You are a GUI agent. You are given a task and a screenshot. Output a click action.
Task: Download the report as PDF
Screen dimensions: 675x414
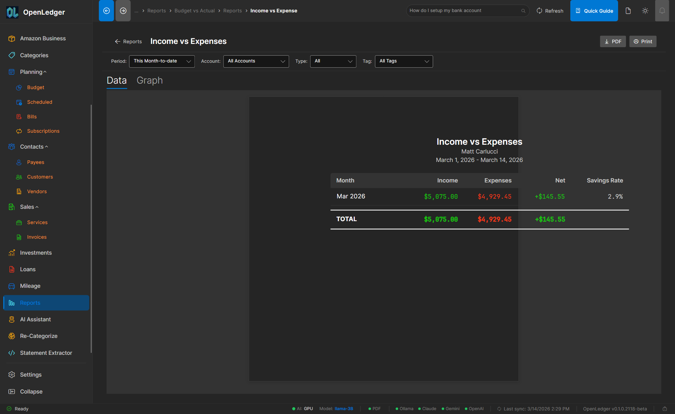click(x=613, y=41)
